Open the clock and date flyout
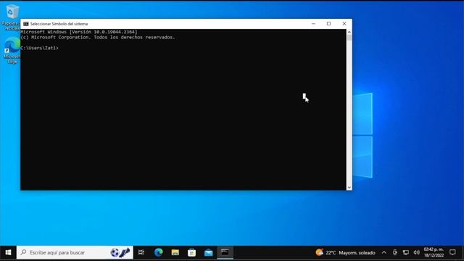Screen dimensions: 464x261 pos(434,252)
